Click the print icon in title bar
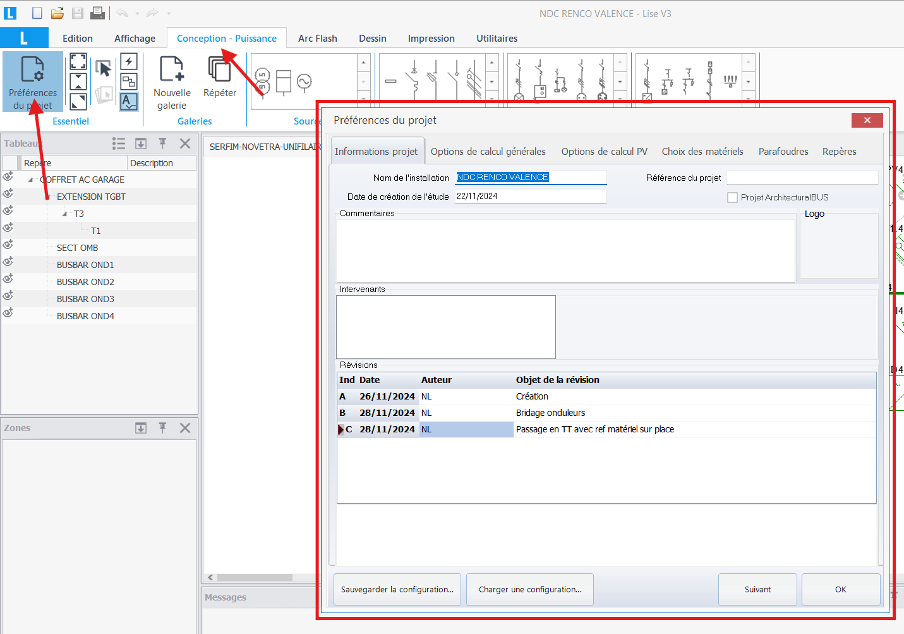This screenshot has width=904, height=634. pyautogui.click(x=97, y=13)
